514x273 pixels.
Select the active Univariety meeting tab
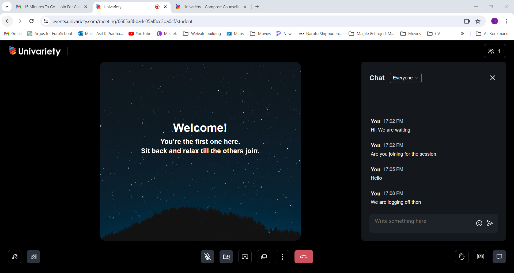point(132,7)
